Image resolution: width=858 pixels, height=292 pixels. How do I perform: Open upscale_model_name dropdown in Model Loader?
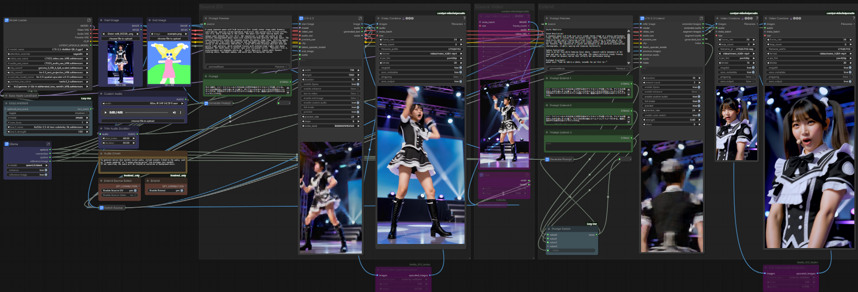pyautogui.click(x=48, y=77)
